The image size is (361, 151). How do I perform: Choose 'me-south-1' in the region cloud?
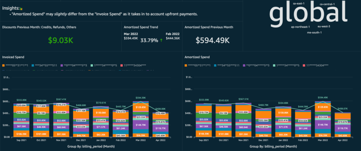click(314, 33)
